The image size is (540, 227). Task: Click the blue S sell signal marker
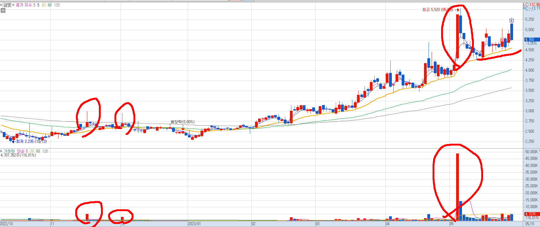(x=511, y=21)
